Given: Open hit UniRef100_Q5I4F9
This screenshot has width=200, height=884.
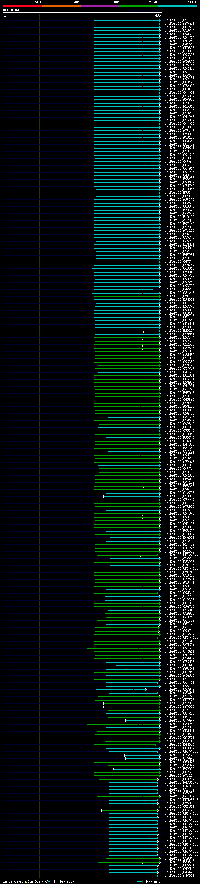Looking at the screenshot, I should click(179, 790).
